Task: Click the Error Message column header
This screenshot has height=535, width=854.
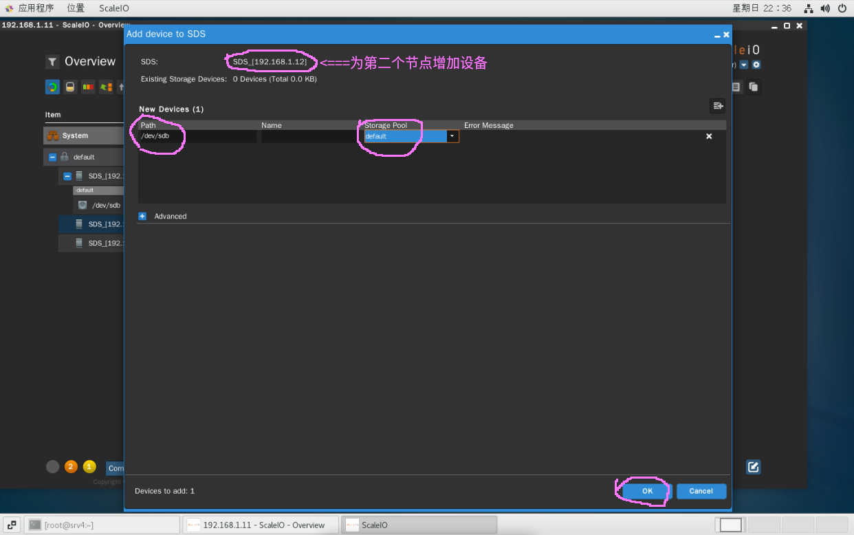Action: pos(489,125)
